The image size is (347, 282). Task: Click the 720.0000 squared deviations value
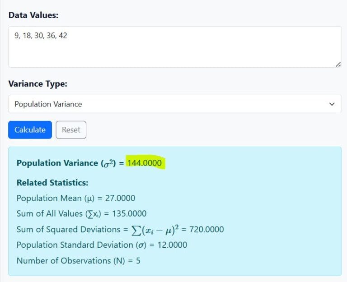click(x=206, y=229)
